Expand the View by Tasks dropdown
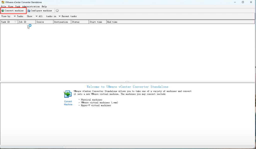 point(18,16)
